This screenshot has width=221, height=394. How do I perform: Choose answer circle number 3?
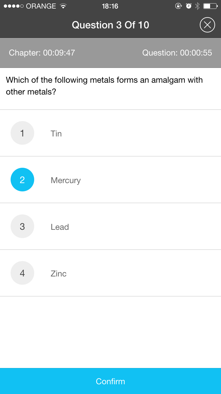pyautogui.click(x=22, y=227)
